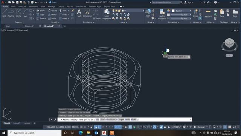The width and height of the screenshot is (241, 136).
Task: Toggle dynamic input in status bar
Action: click(x=96, y=127)
